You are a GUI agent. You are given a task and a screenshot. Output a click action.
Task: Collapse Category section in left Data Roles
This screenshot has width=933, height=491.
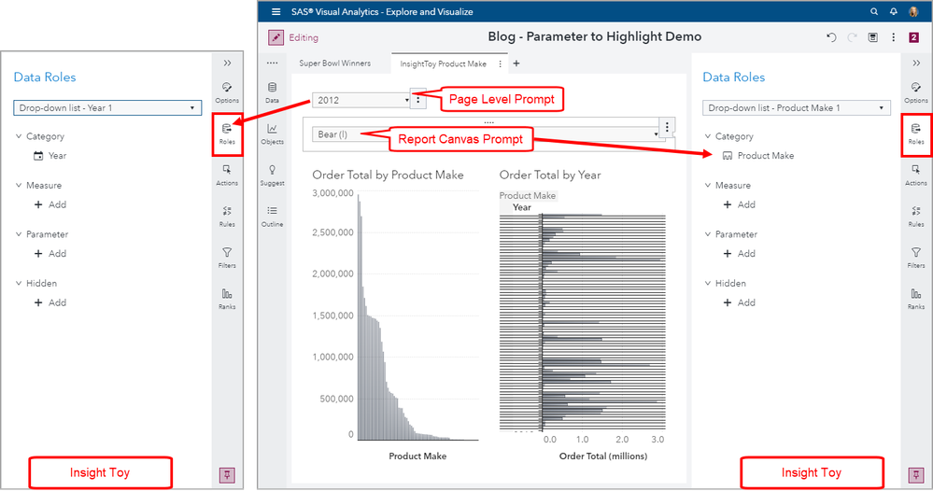click(19, 136)
